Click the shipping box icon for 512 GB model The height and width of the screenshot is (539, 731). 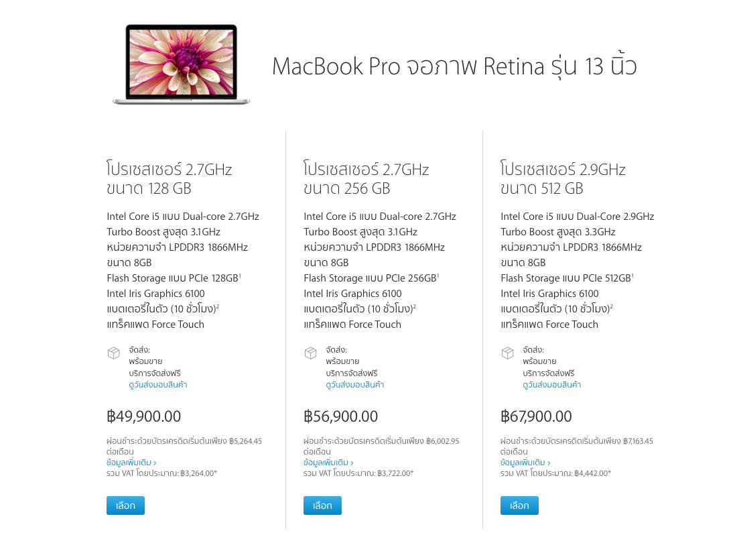click(x=508, y=353)
